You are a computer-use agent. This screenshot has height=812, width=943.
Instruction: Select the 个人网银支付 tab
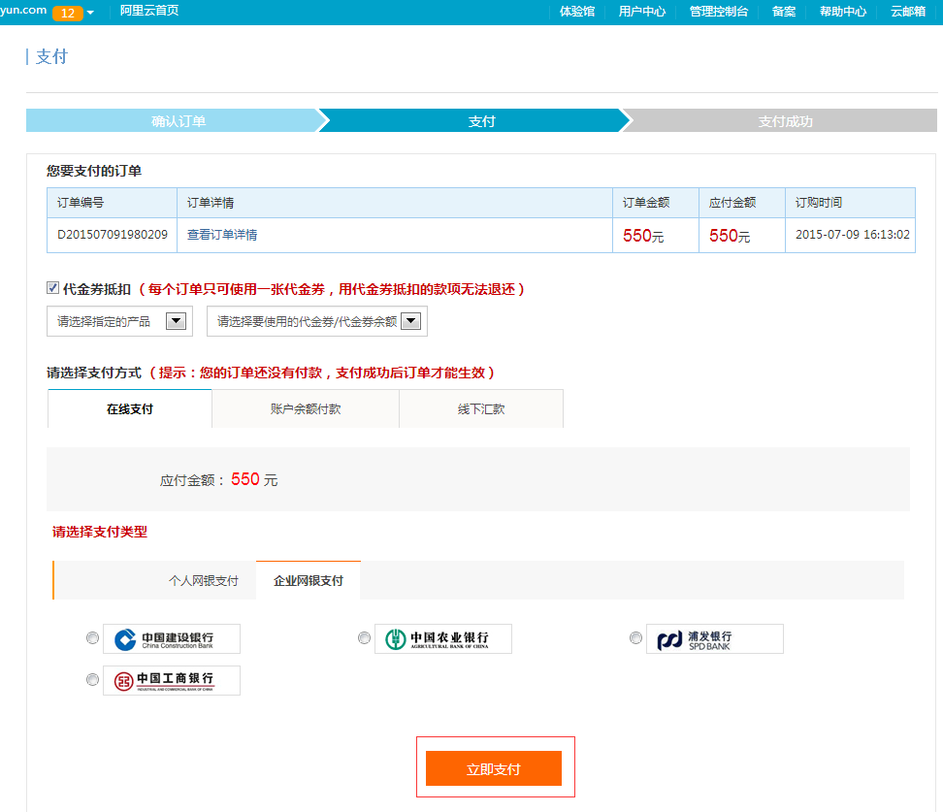click(203, 580)
